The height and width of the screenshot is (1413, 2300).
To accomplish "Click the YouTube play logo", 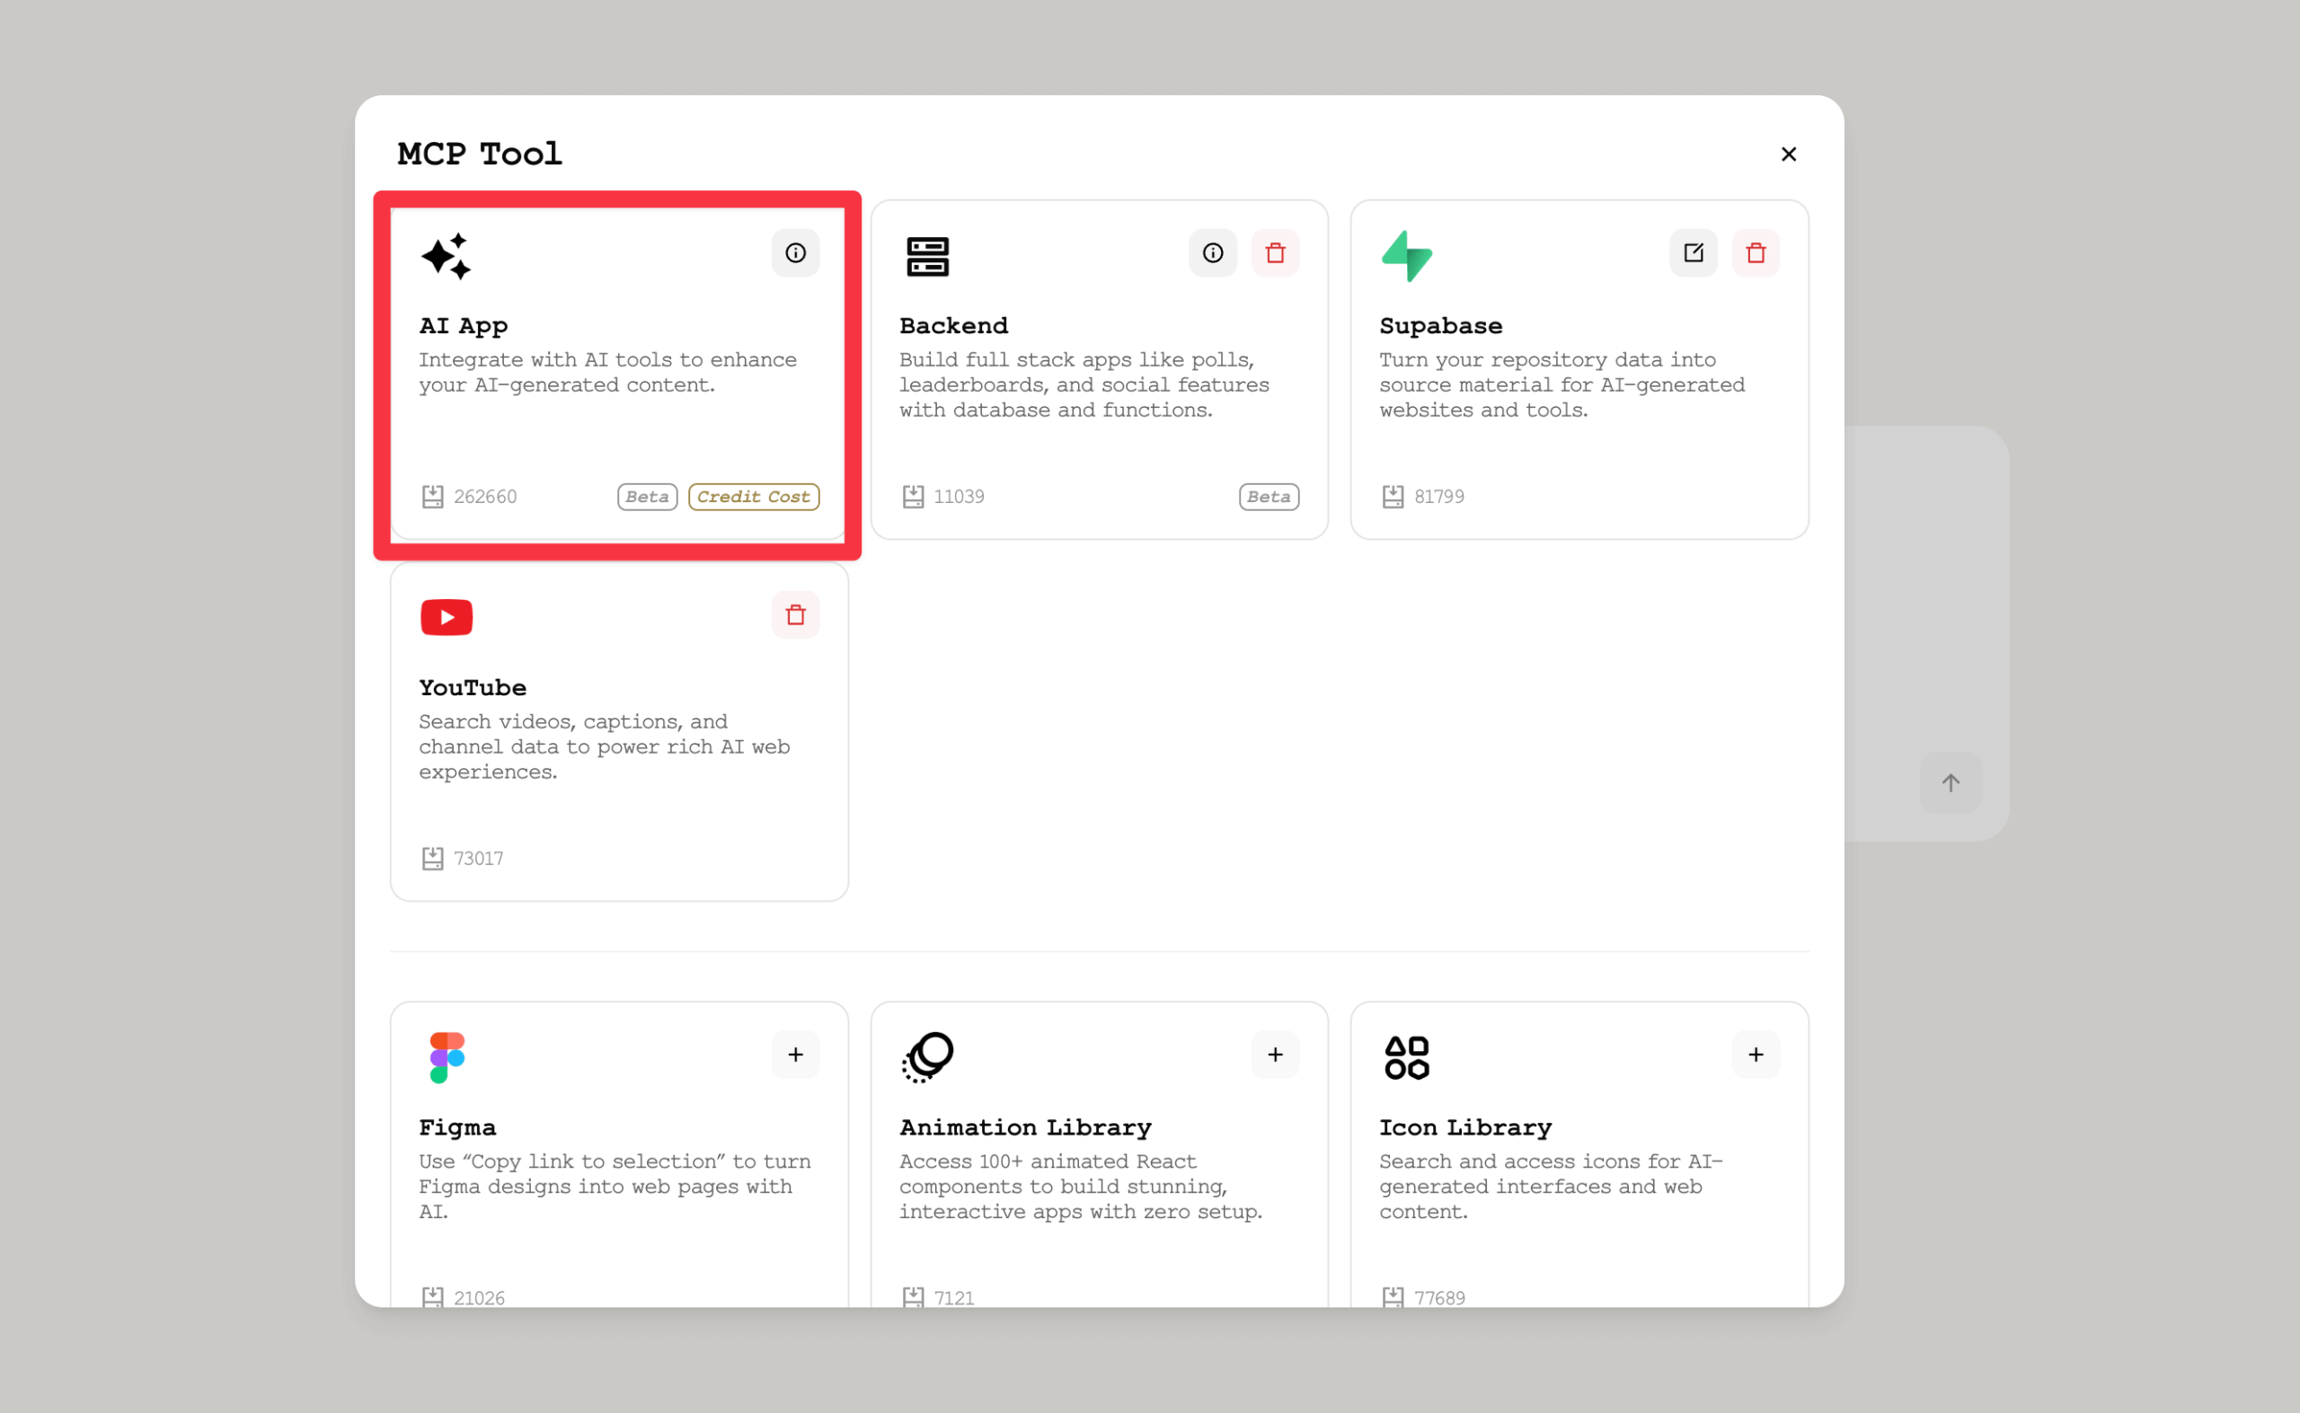I will [x=446, y=617].
